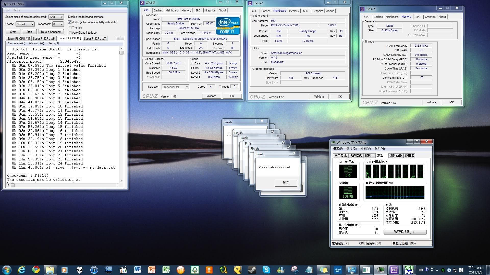Open Caches tab in first CPU-Z window

158,10
